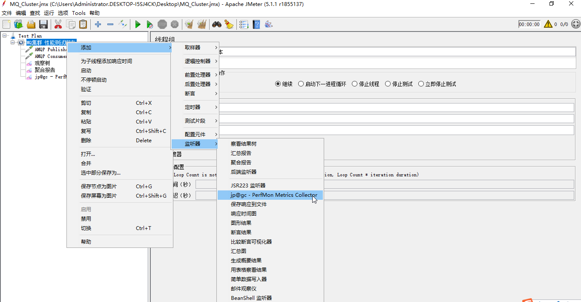
Task: Expand the 取样器 submenu
Action: click(195, 47)
